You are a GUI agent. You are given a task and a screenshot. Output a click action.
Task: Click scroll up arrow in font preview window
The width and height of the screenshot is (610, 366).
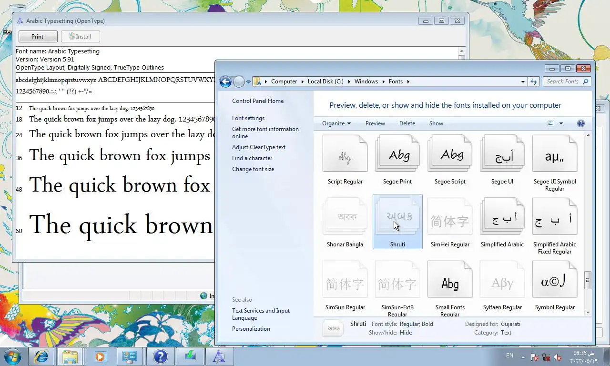coord(461,51)
